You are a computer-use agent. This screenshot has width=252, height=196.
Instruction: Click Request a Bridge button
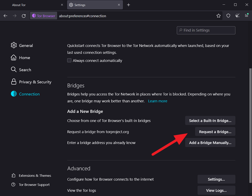[215, 132]
